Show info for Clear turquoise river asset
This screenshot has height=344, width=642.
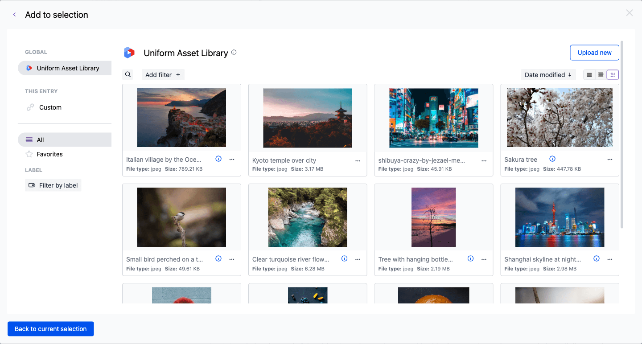pyautogui.click(x=344, y=258)
